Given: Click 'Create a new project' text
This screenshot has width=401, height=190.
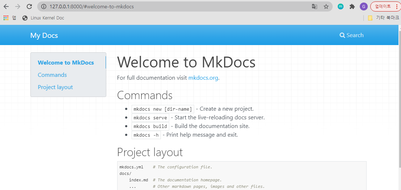Looking at the screenshot, I should 226,109.
